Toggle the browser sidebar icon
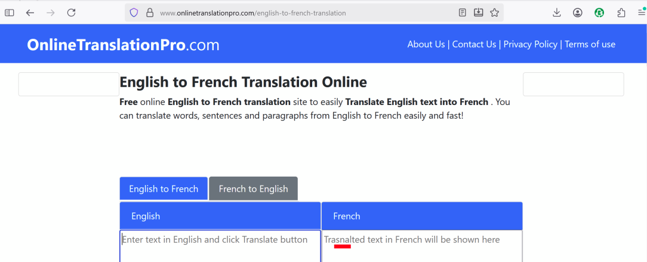 point(9,13)
